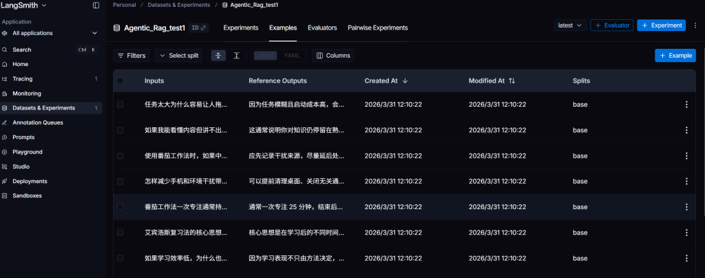Check the row starting 番茄工作法一次专注
The width and height of the screenshot is (705, 278).
pos(120,207)
